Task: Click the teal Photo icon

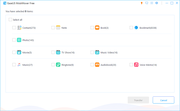Action: [19, 40]
